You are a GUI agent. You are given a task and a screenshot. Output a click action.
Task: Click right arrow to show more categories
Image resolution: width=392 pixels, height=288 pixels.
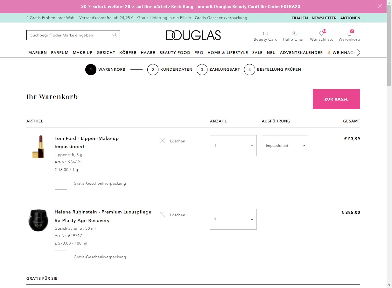(359, 53)
